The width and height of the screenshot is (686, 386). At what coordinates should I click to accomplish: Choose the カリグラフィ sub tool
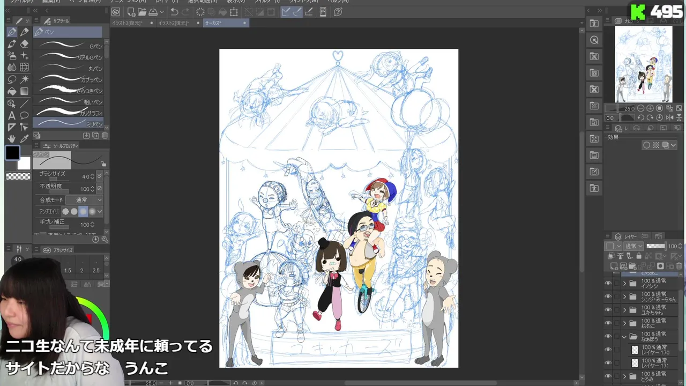click(68, 113)
